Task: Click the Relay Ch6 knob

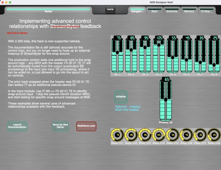Action: point(186,135)
